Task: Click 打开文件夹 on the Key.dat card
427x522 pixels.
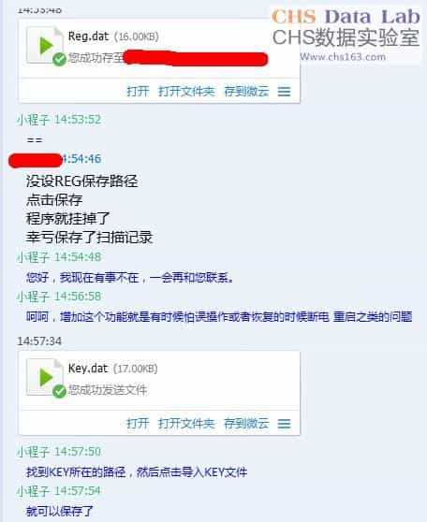Action: (x=186, y=424)
